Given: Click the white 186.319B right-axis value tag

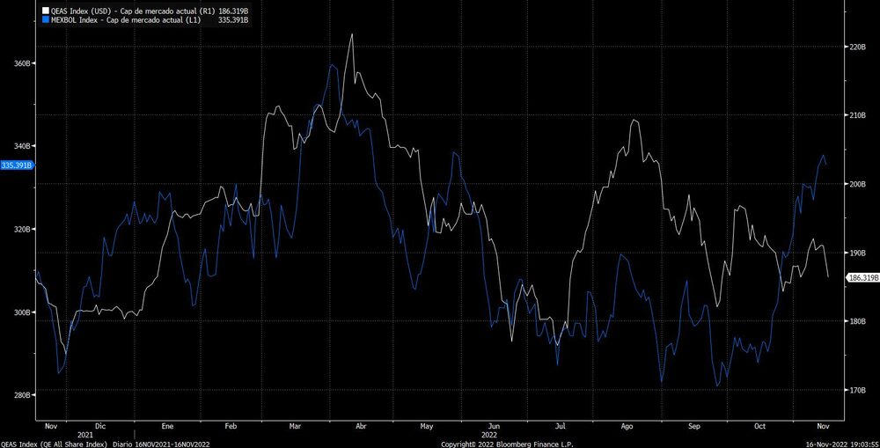Looking at the screenshot, I should (862, 277).
